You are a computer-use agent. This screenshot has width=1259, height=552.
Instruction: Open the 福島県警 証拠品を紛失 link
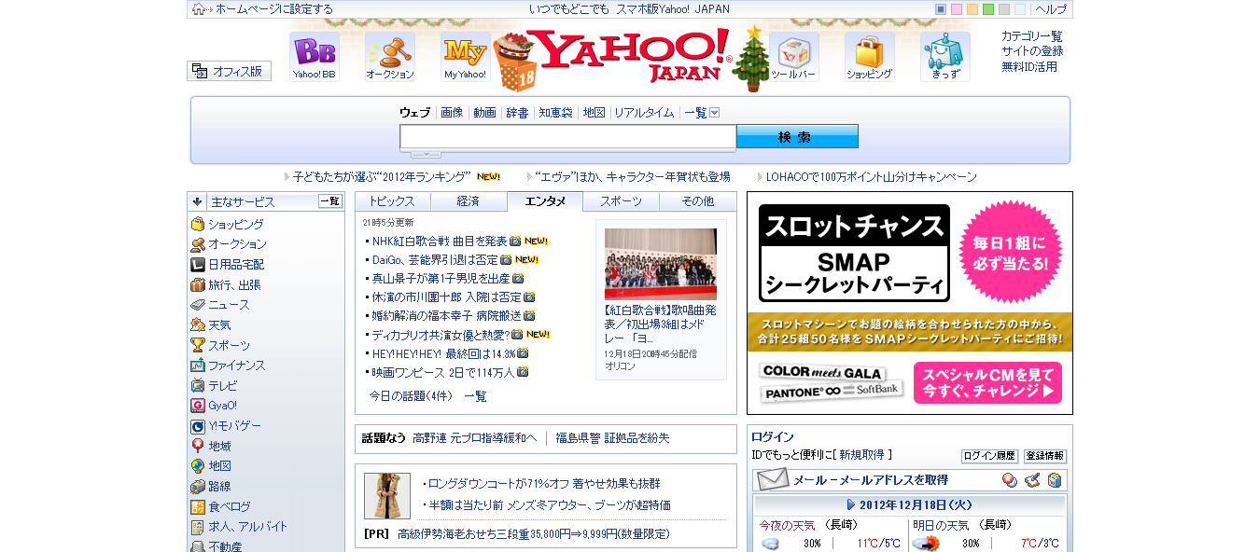point(612,438)
